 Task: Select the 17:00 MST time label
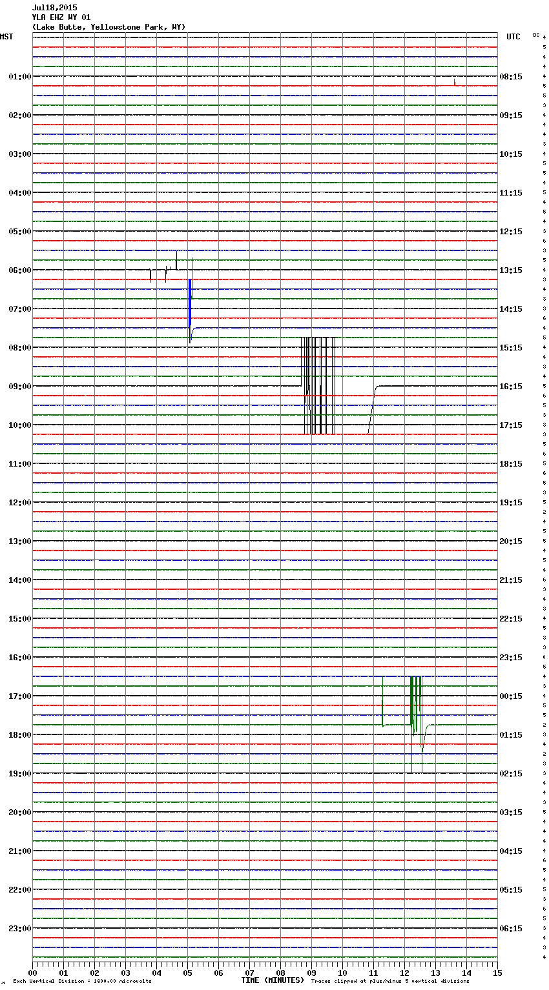pyautogui.click(x=19, y=696)
